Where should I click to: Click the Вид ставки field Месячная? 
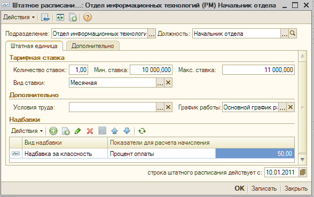113,83
